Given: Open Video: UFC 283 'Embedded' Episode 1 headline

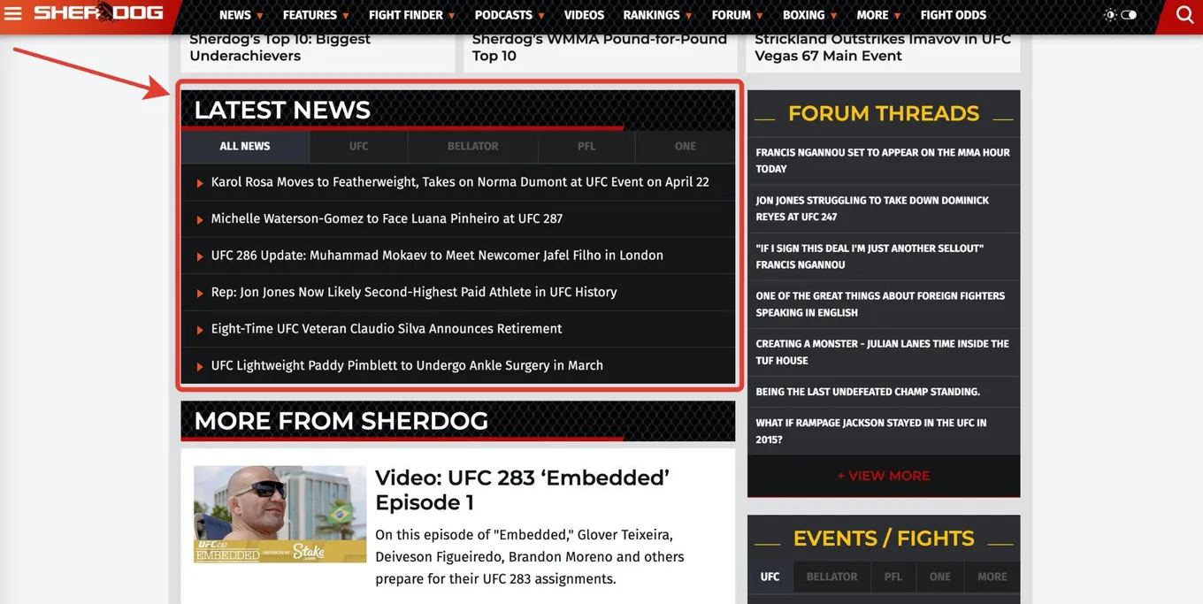Looking at the screenshot, I should (x=522, y=490).
